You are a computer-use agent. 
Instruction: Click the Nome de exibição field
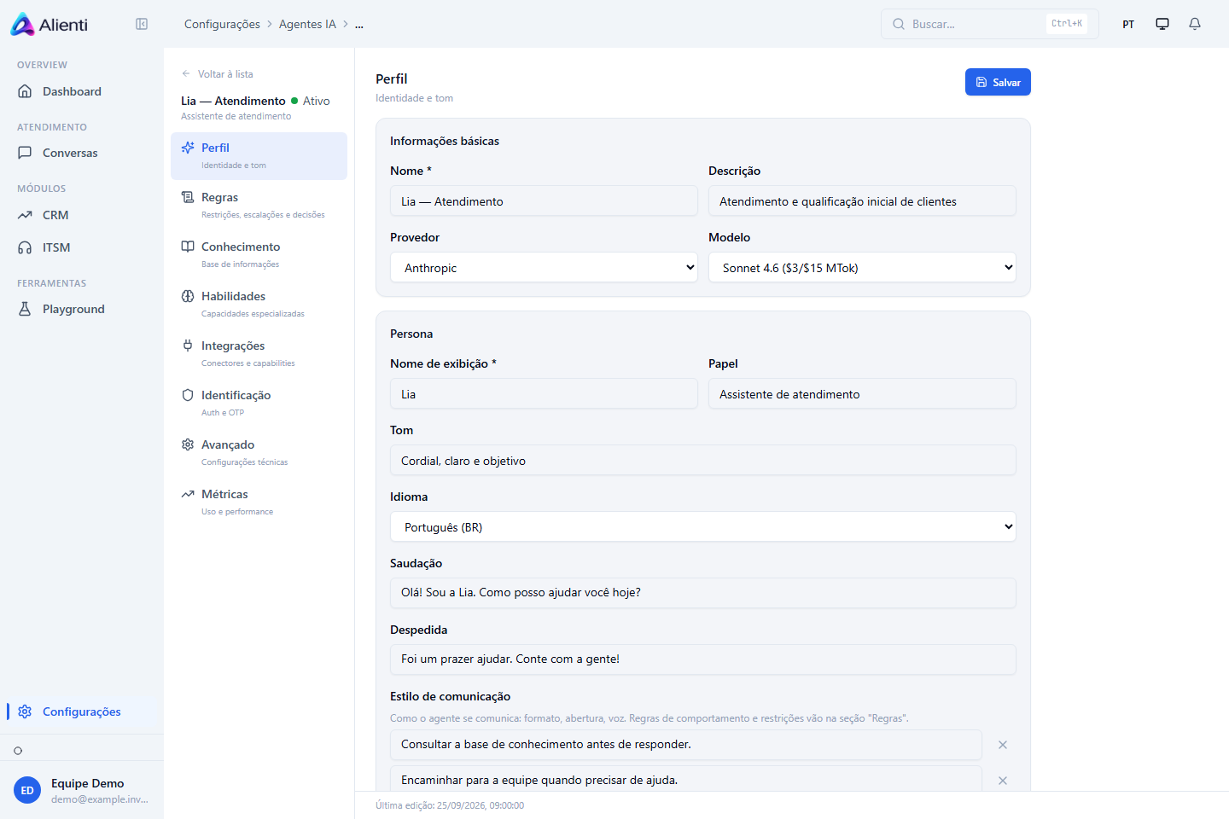pos(544,394)
